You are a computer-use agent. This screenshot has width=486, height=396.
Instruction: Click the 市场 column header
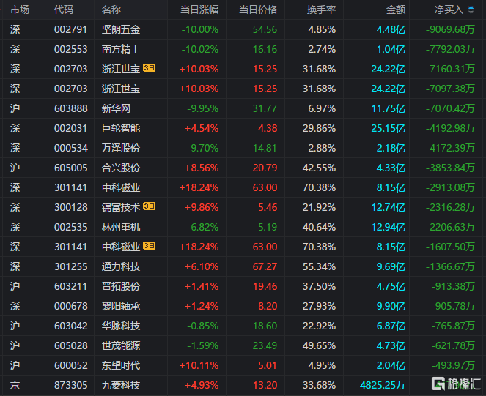(x=20, y=10)
